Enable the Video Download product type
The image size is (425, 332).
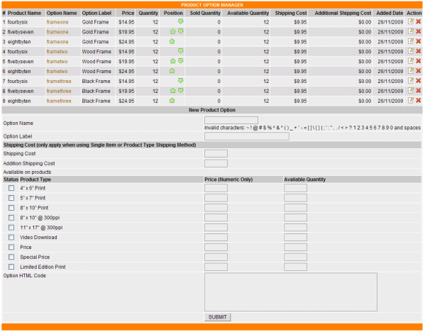click(11, 238)
